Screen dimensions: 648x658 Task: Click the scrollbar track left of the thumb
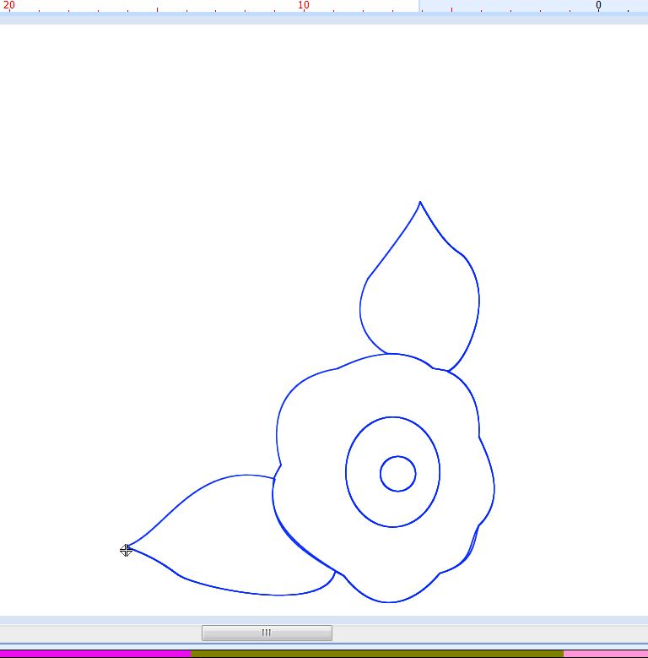tap(100, 633)
